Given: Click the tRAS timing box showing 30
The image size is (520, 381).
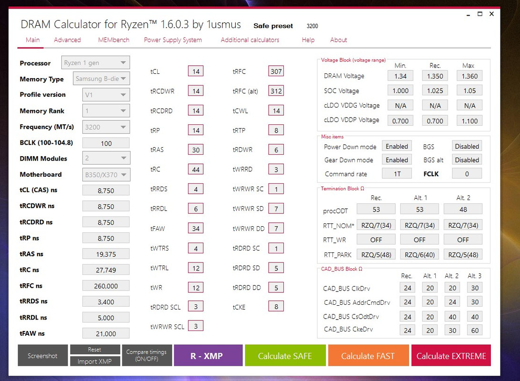Looking at the screenshot, I should click(196, 150).
